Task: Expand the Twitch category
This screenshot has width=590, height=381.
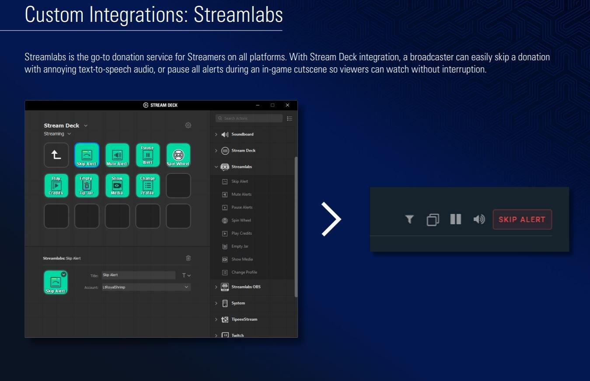Action: coord(216,335)
